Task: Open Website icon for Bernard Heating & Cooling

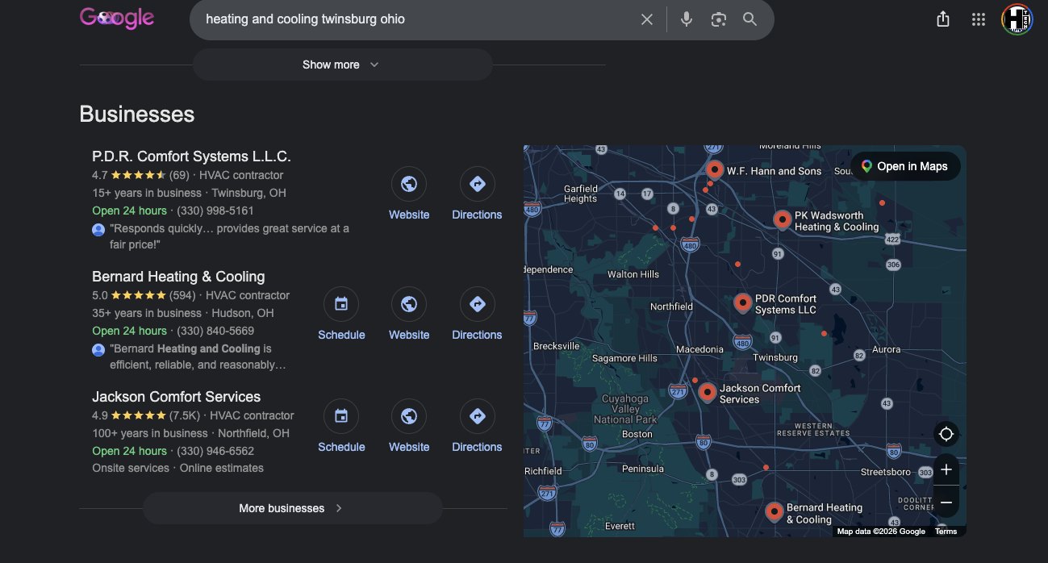Action: coord(409,305)
